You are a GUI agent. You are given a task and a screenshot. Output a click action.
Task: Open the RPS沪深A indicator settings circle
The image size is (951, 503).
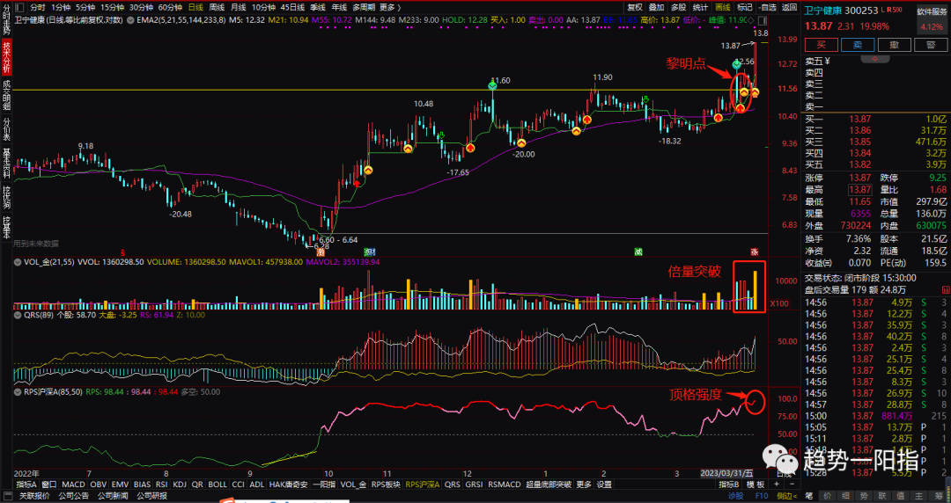pos(18,392)
